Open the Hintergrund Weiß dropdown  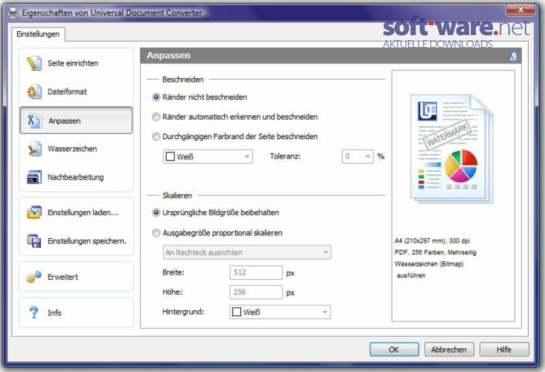tap(280, 312)
